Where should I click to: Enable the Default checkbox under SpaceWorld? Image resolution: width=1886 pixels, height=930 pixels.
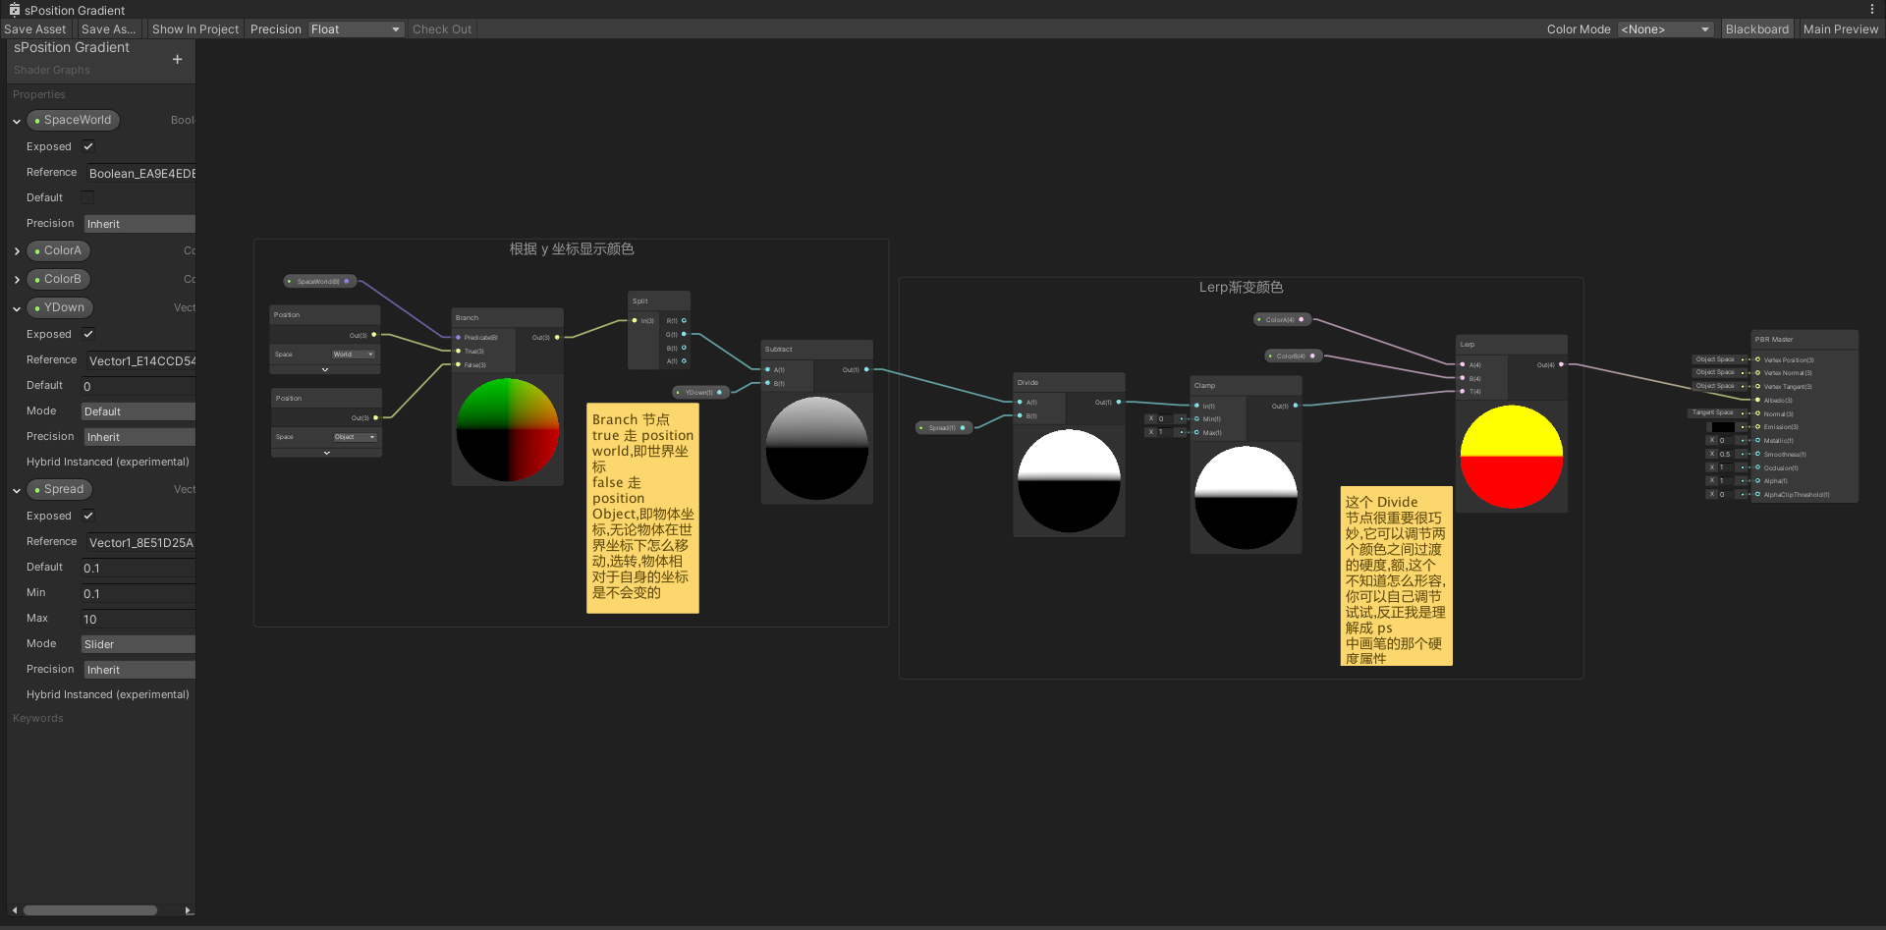[x=86, y=196]
